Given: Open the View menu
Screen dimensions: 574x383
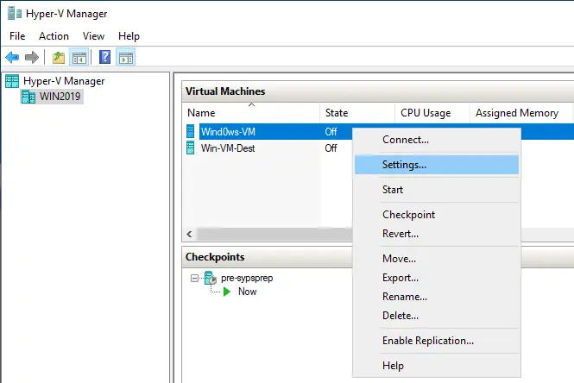Looking at the screenshot, I should [93, 36].
